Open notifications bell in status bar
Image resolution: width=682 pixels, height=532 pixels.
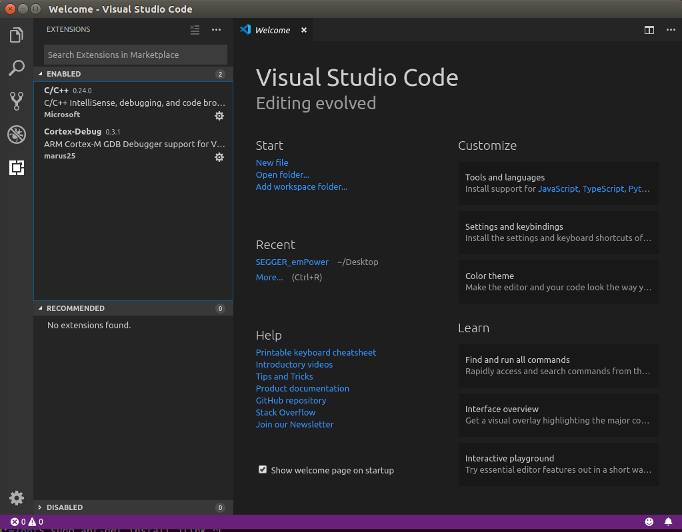point(668,521)
